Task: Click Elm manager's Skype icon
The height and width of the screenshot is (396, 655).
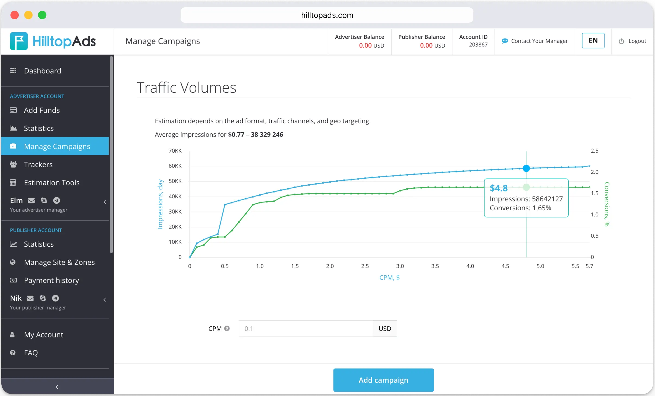Action: pyautogui.click(x=44, y=201)
